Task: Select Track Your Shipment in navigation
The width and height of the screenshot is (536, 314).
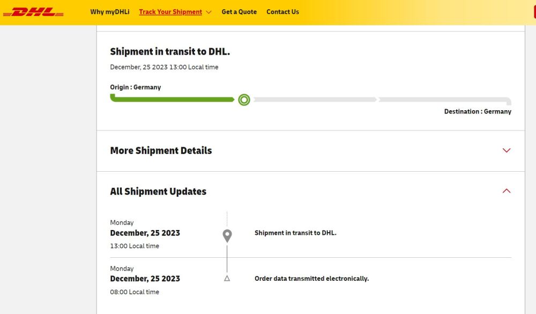Action: [x=170, y=12]
